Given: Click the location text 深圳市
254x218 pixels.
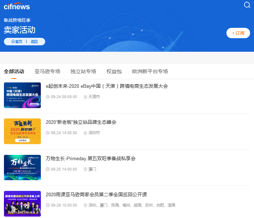Looking at the screenshot, I should tap(94, 133).
